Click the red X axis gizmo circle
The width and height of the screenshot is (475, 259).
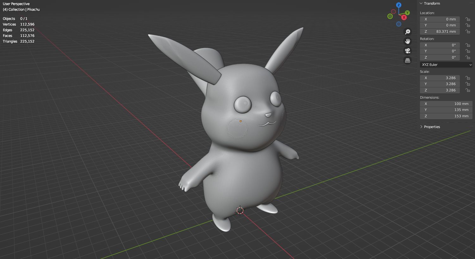click(x=404, y=17)
